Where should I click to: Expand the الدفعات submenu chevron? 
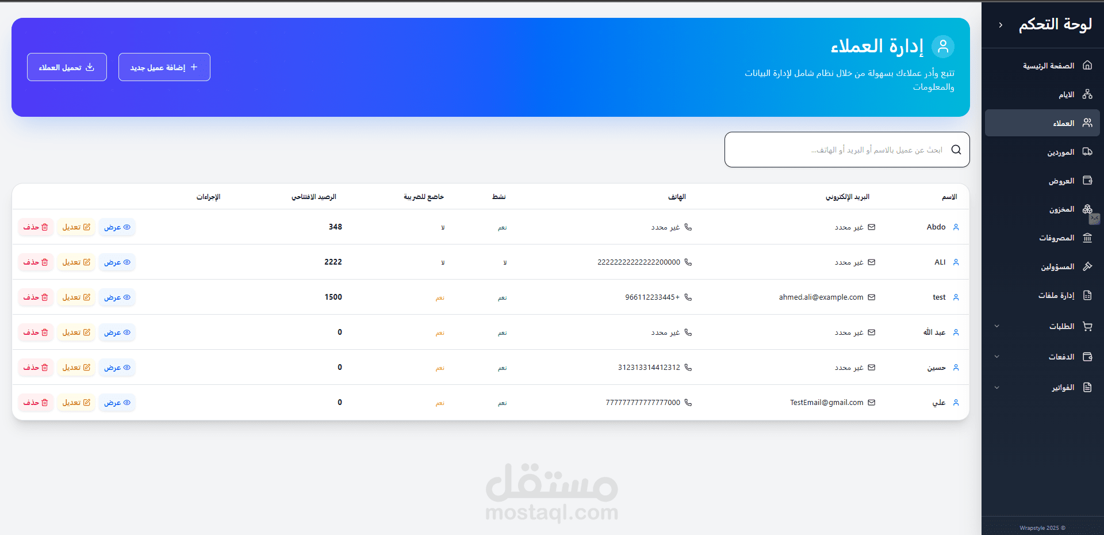[x=997, y=357]
